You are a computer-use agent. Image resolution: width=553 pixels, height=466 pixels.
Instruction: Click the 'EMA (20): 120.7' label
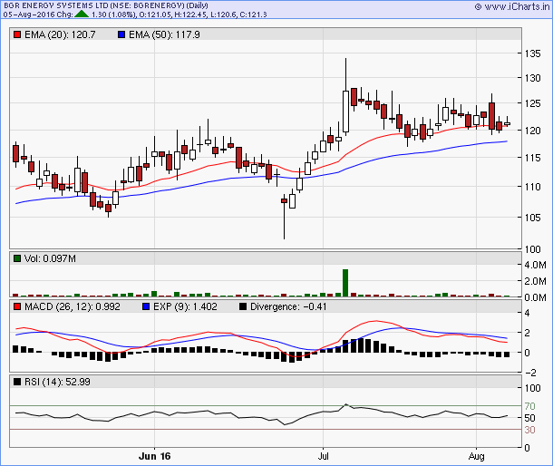60,34
